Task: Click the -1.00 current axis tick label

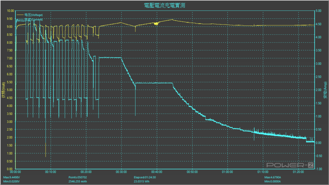Action: [x=319, y=169]
